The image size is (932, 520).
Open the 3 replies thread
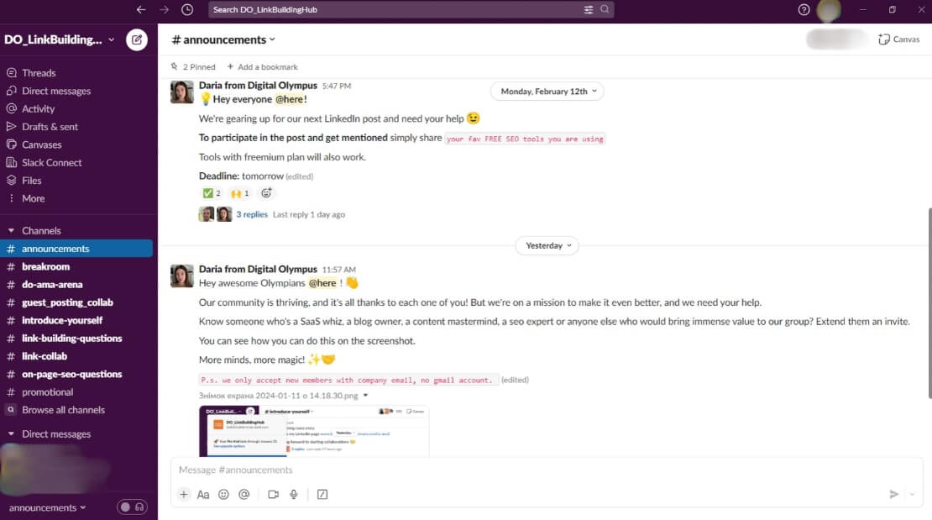252,214
